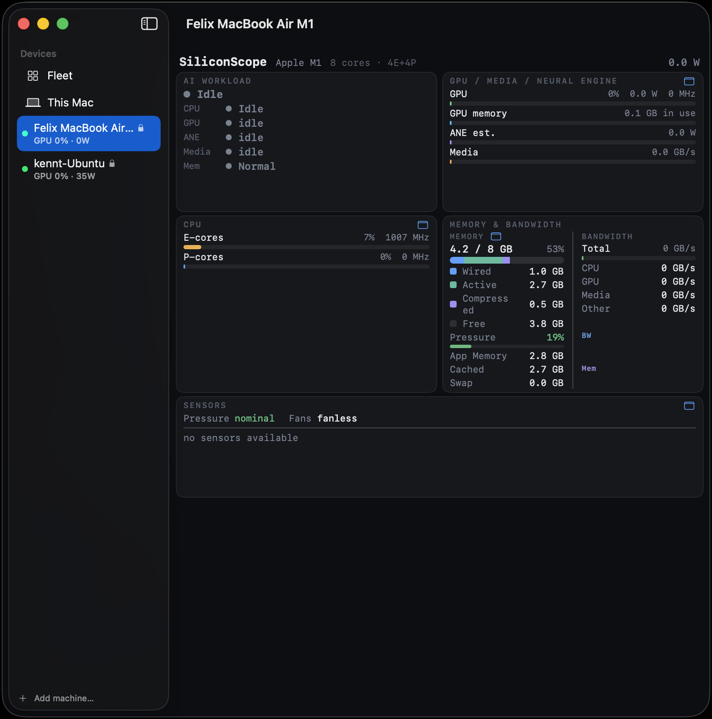Click the Felix MacBook Air M1 window title
This screenshot has height=719, width=712.
tap(250, 24)
